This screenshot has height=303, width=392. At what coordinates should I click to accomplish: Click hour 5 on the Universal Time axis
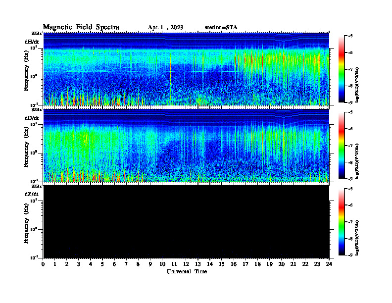(x=102, y=264)
